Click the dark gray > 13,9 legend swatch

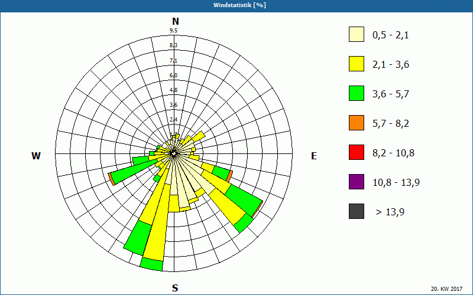coord(357,211)
